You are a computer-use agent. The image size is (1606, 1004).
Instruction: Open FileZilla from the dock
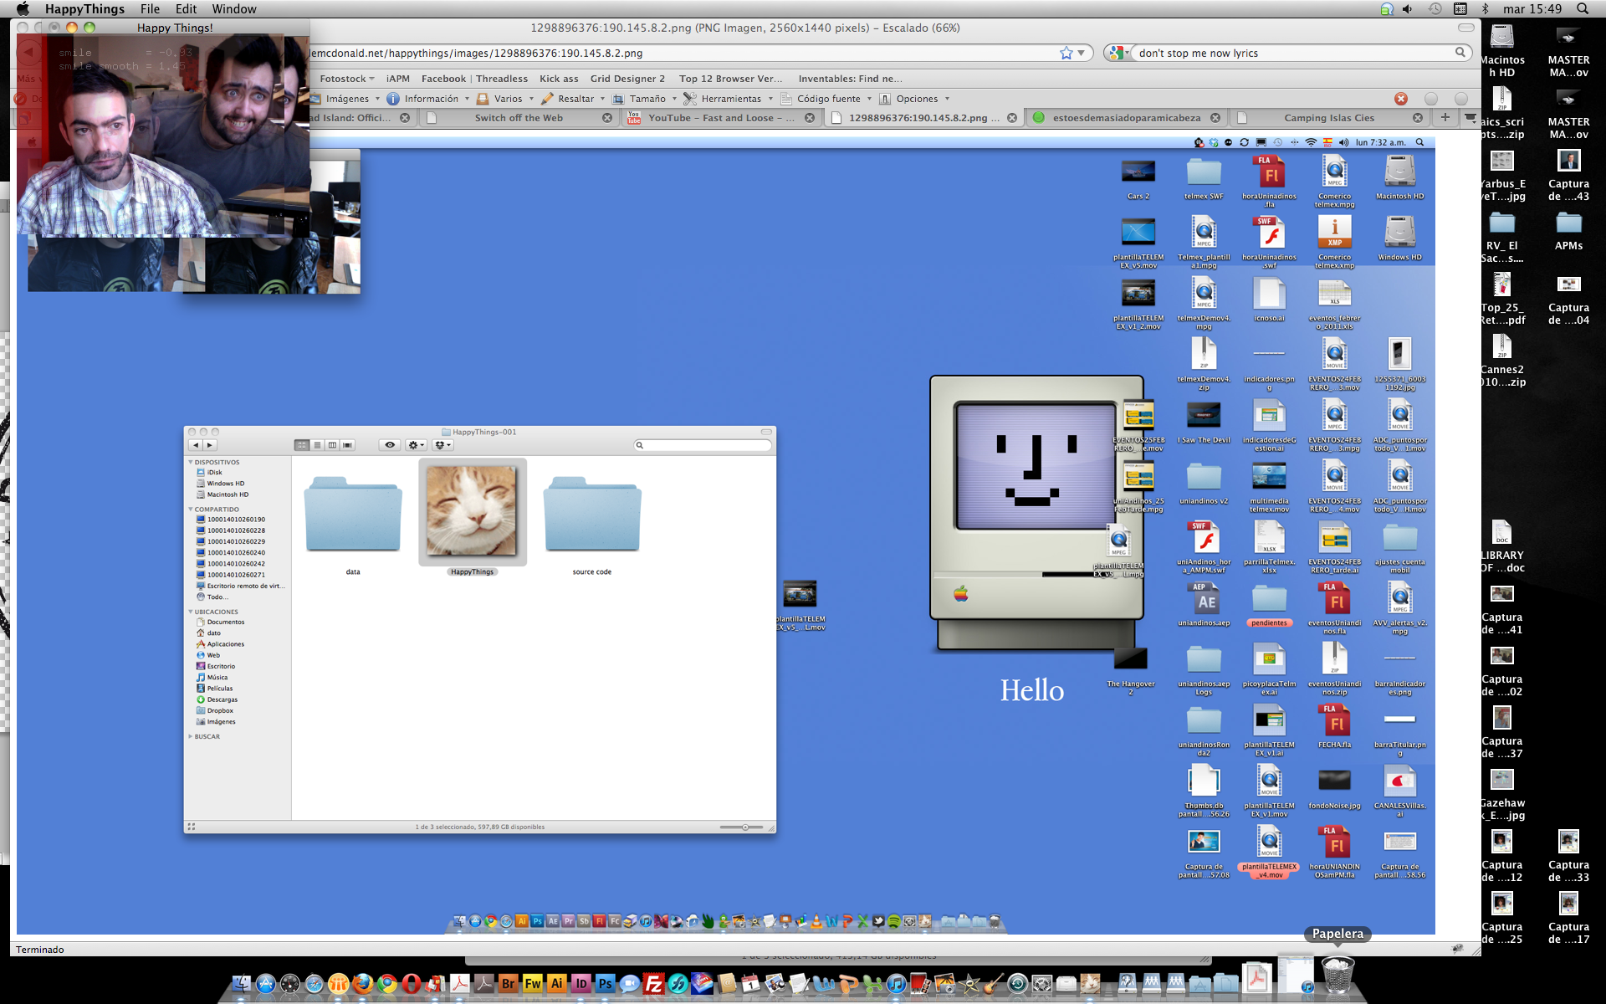653,984
